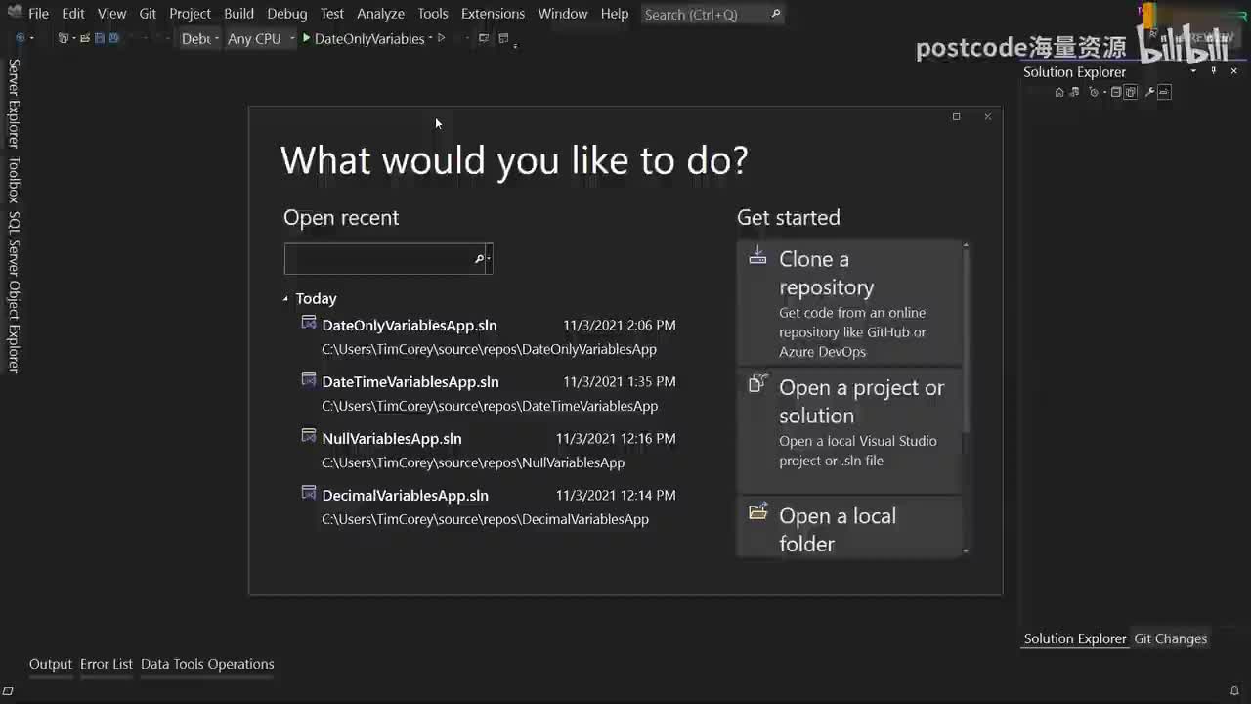Toggle the Solution Explorer pin auto-hide

(x=1214, y=71)
